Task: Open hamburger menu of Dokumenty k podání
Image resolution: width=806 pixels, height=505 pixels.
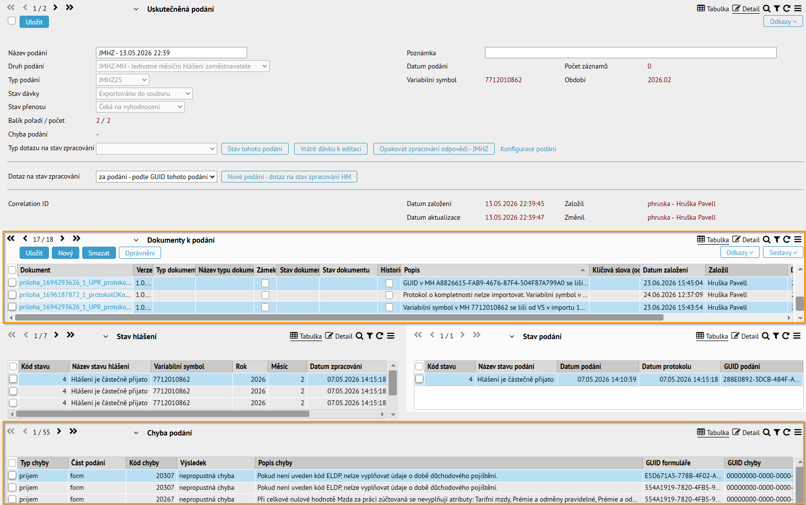Action: [x=798, y=240]
